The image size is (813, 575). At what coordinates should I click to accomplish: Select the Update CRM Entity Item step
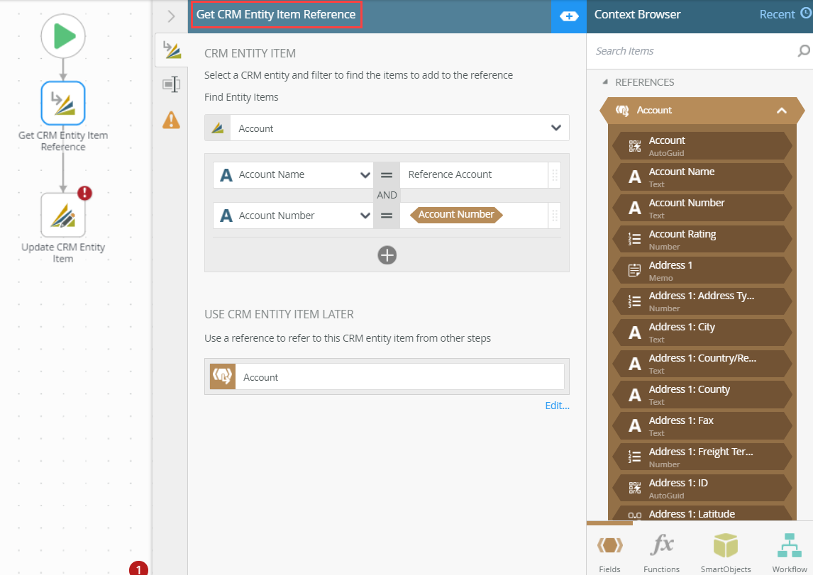coord(63,214)
